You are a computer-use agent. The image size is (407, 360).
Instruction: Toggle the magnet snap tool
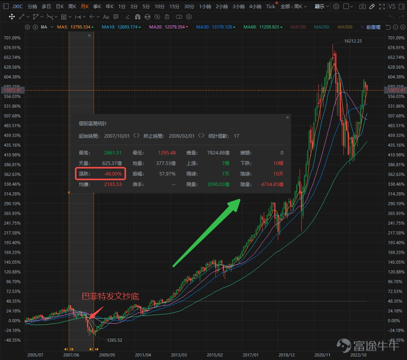click(x=138, y=17)
